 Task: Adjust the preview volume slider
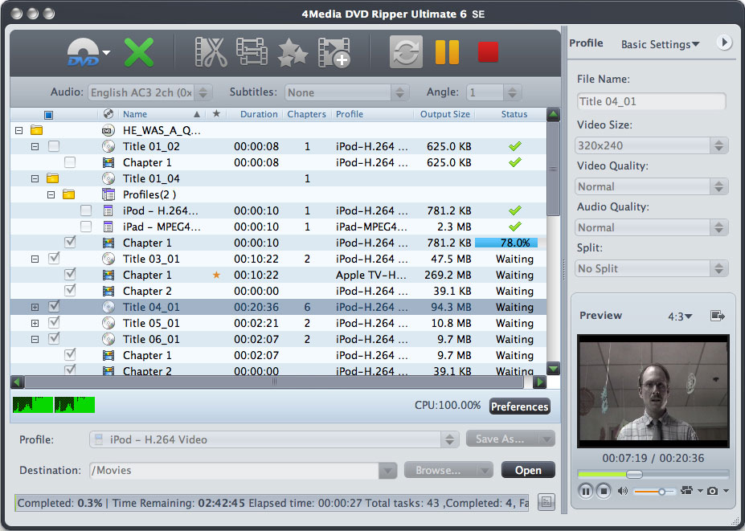click(654, 492)
